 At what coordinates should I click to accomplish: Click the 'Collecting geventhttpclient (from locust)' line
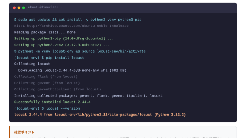pos(57,89)
